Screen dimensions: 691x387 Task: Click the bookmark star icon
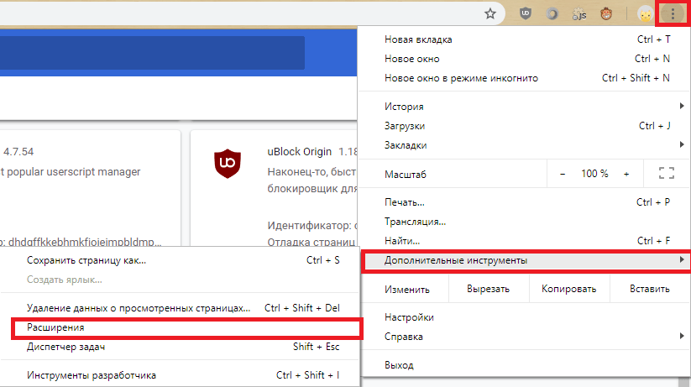click(x=490, y=13)
